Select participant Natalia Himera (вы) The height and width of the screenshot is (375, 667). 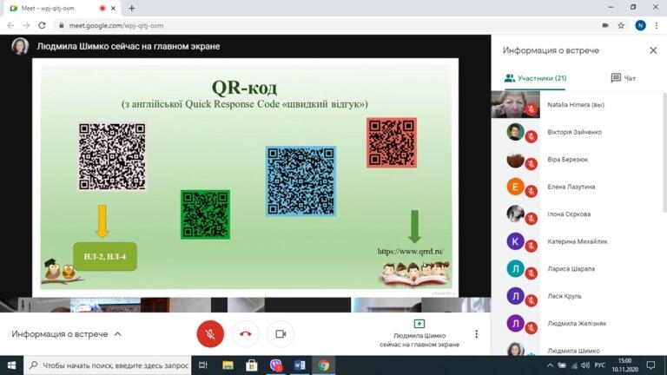point(576,104)
